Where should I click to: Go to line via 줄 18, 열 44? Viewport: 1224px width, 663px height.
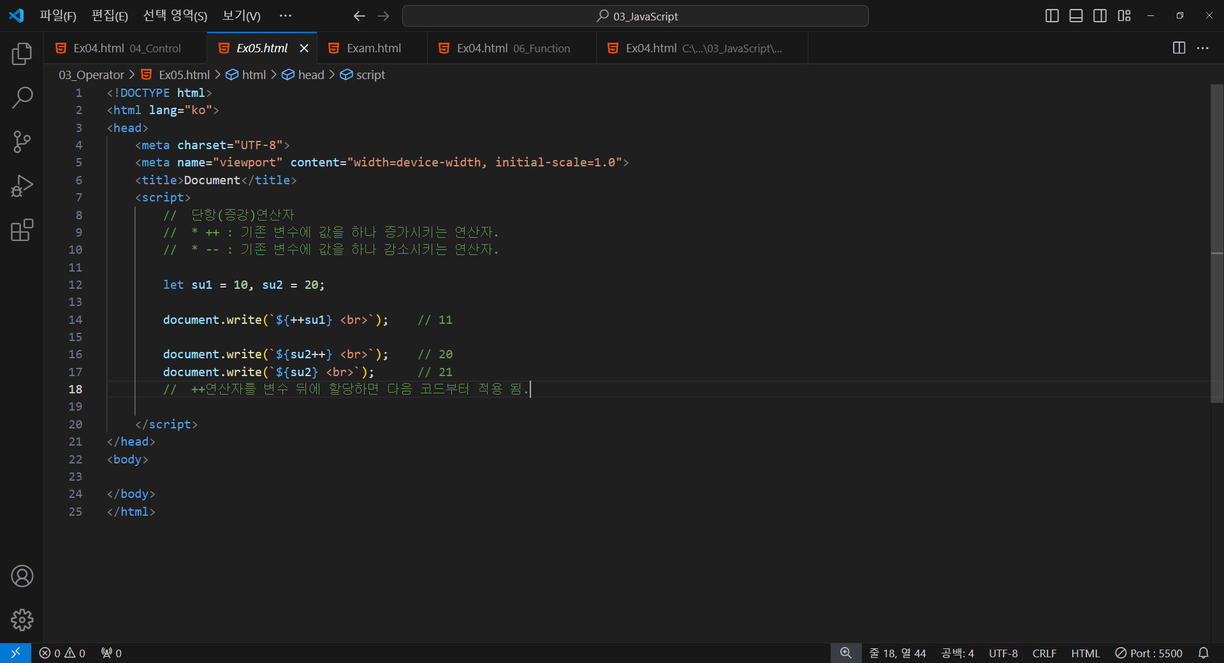pos(898,653)
